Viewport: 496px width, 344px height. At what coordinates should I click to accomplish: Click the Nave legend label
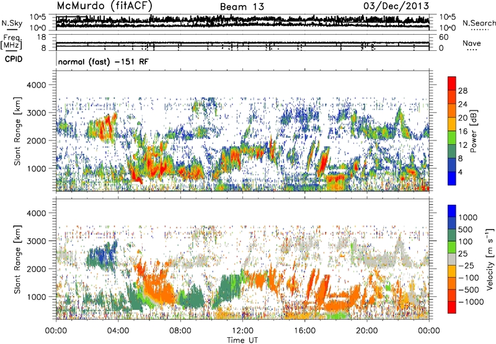(472, 43)
